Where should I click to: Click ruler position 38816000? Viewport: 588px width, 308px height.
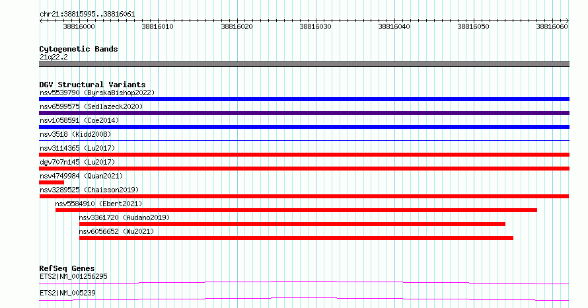tap(79, 26)
